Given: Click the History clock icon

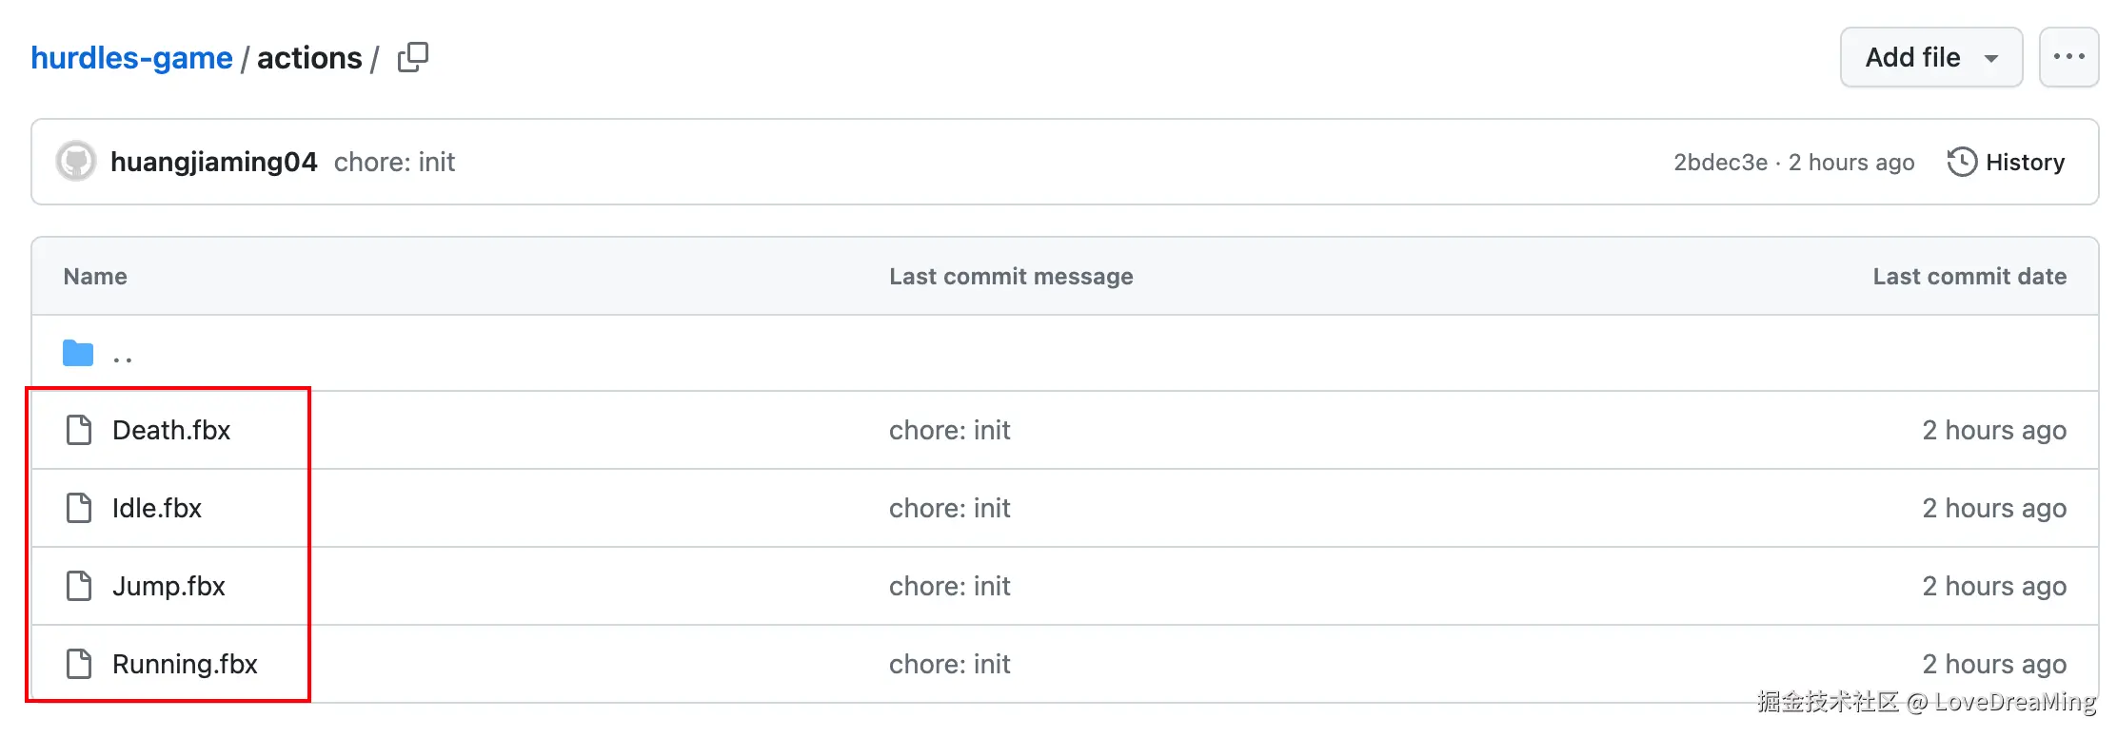Looking at the screenshot, I should pos(1961,162).
